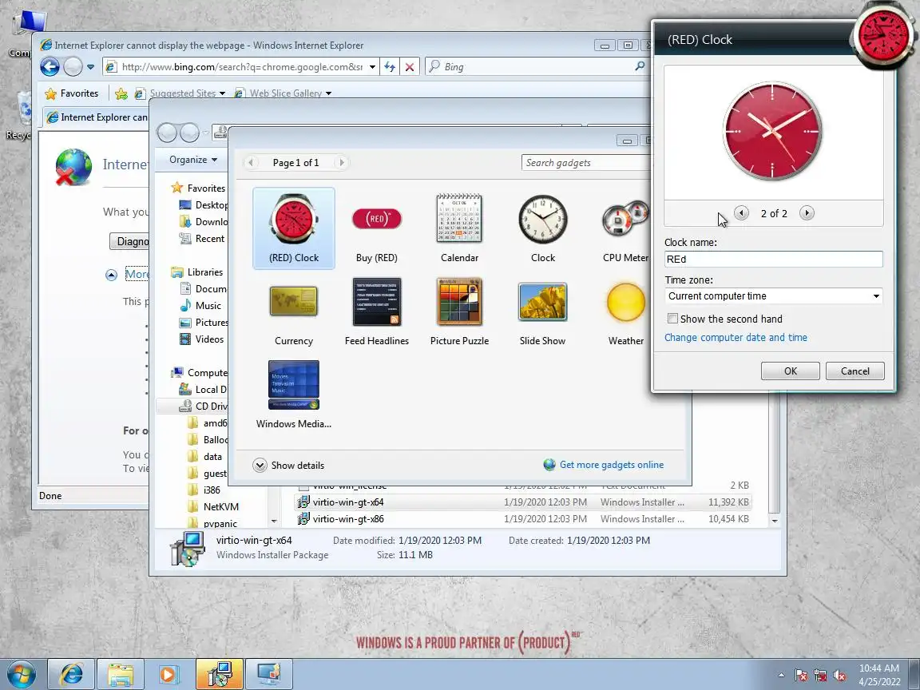This screenshot has height=690, width=920.
Task: Select virtio-win-gt-x64 installer file
Action: pyautogui.click(x=522, y=502)
